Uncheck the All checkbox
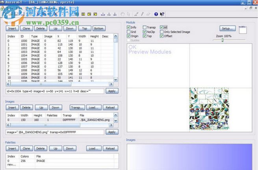The image size is (258, 170). pos(161,27)
